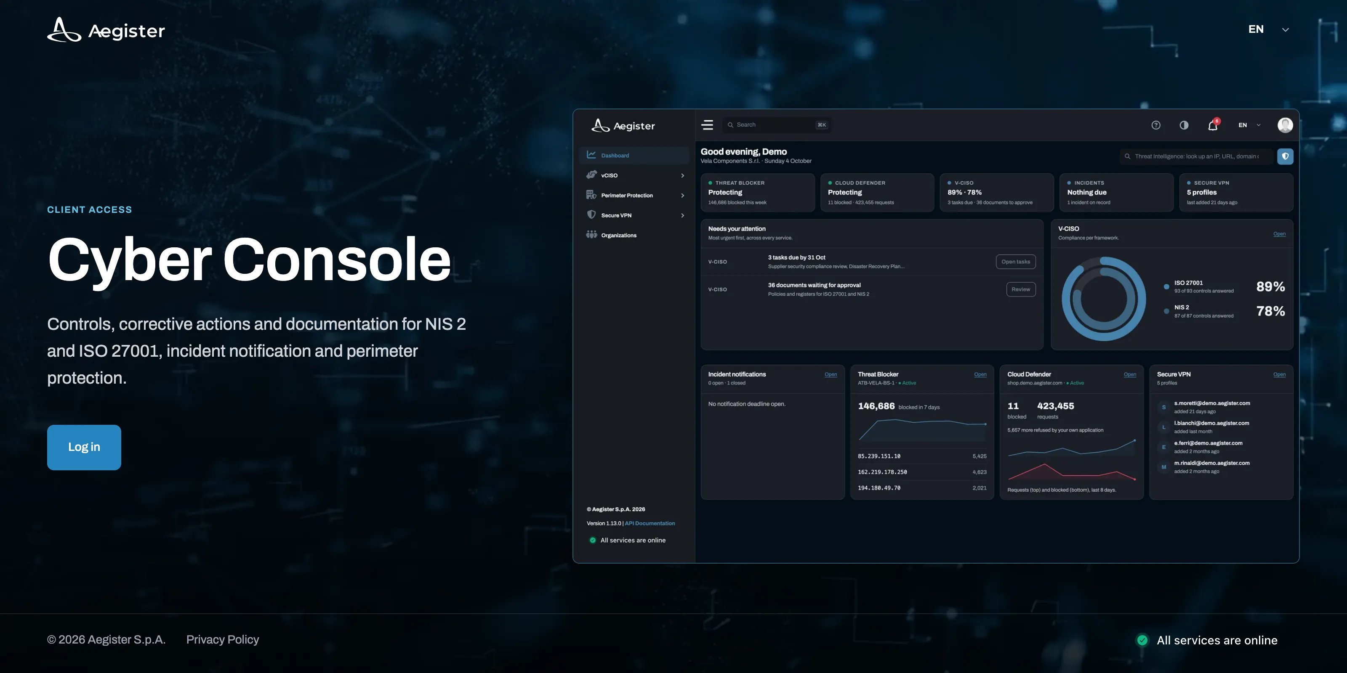Open the page header EN language dropdown
The width and height of the screenshot is (1347, 673).
(x=1269, y=29)
